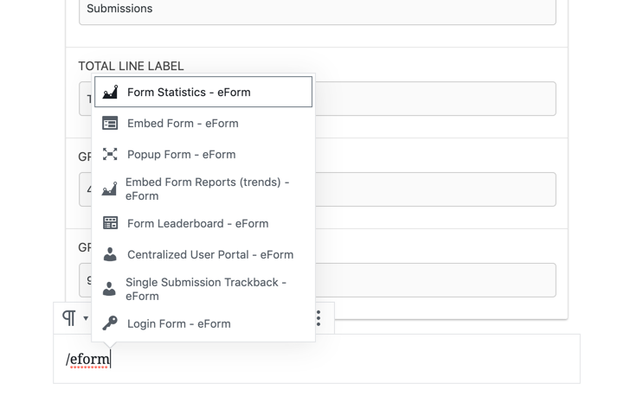Screen dimensions: 624x403
Task: Select Form Statistics - eForm block
Action: click(203, 92)
